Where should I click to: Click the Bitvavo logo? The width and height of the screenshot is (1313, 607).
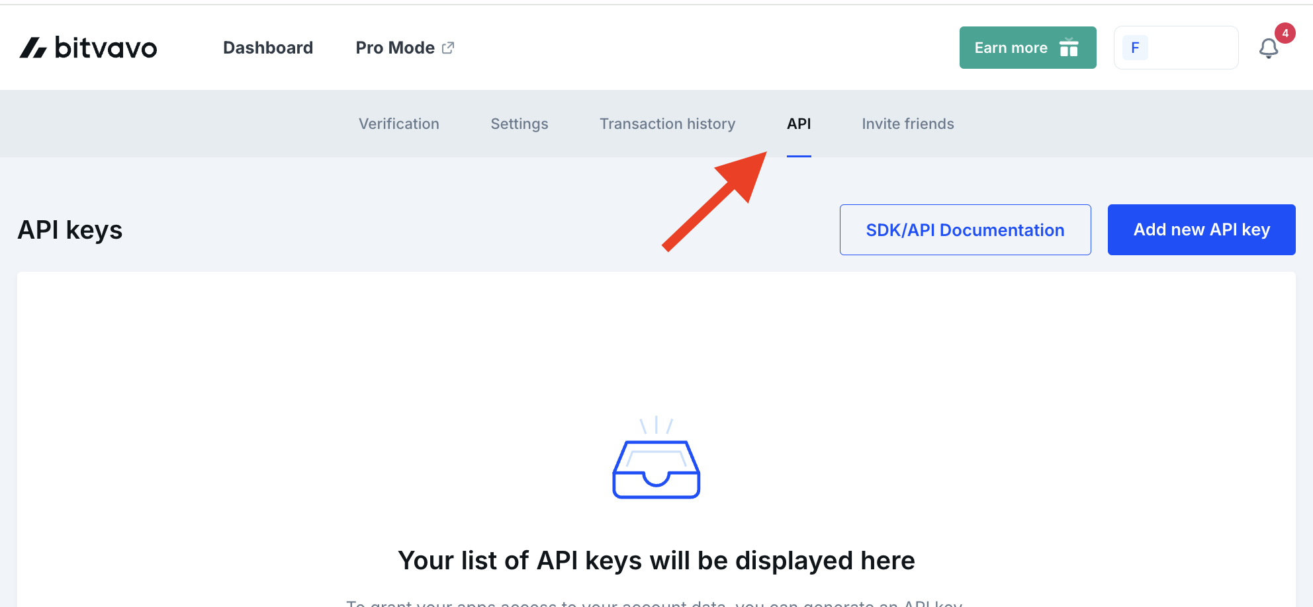point(88,48)
